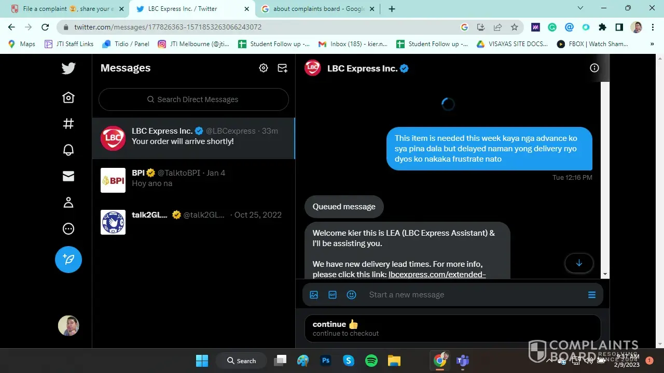This screenshot has width=664, height=373.
Task: Open the Notifications bell icon
Action: pos(68,150)
